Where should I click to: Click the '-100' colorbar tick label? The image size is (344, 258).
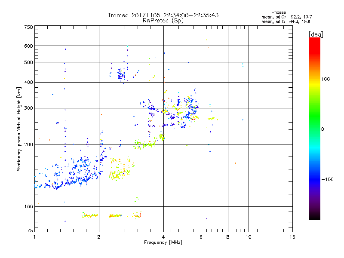[328, 179]
